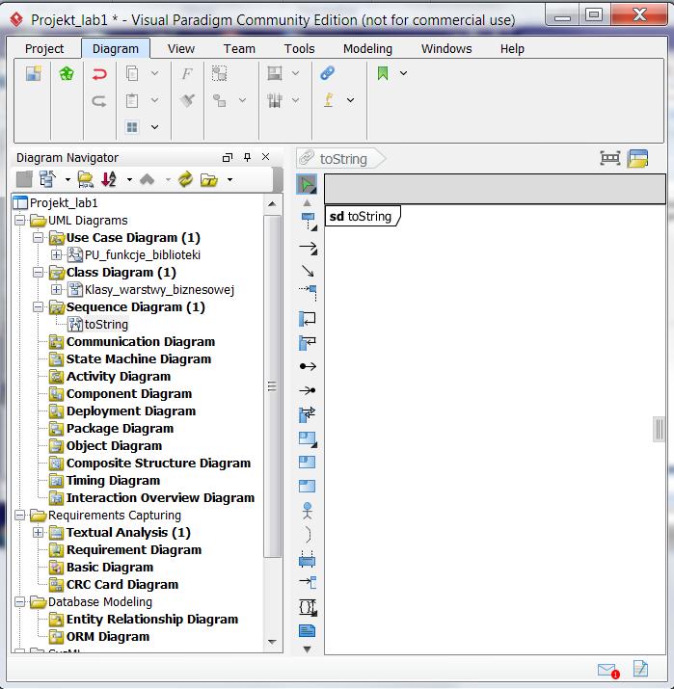Select the Timing Diagram tree item

point(113,480)
